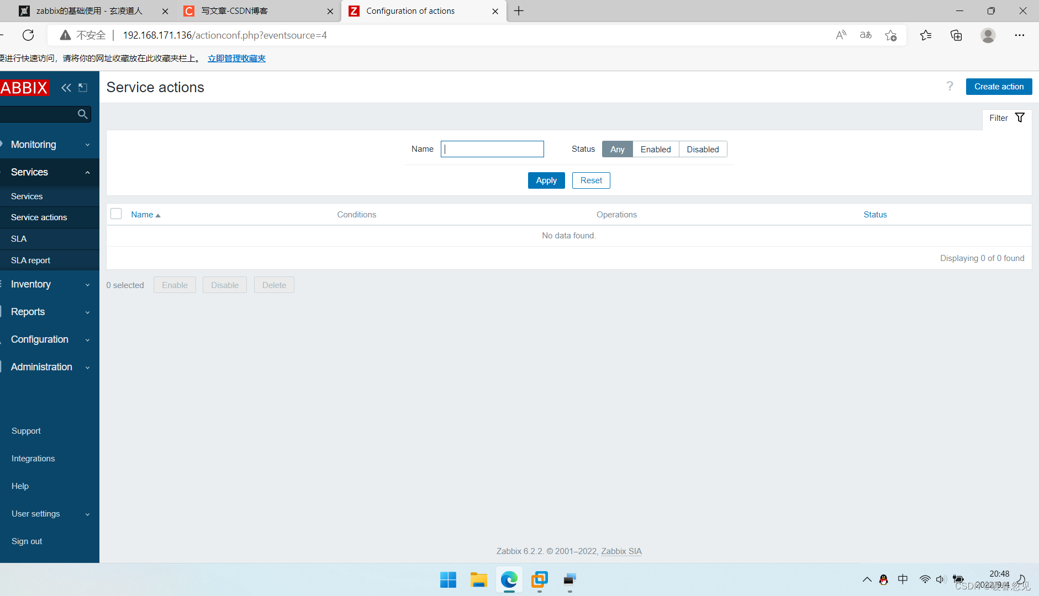This screenshot has width=1039, height=596.
Task: Switch to zabbix basics blog tab
Action: pos(88,11)
